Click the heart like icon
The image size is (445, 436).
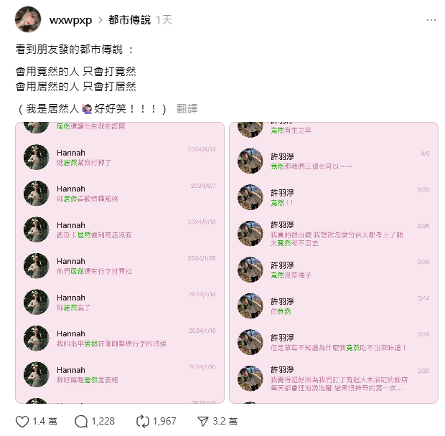22,422
